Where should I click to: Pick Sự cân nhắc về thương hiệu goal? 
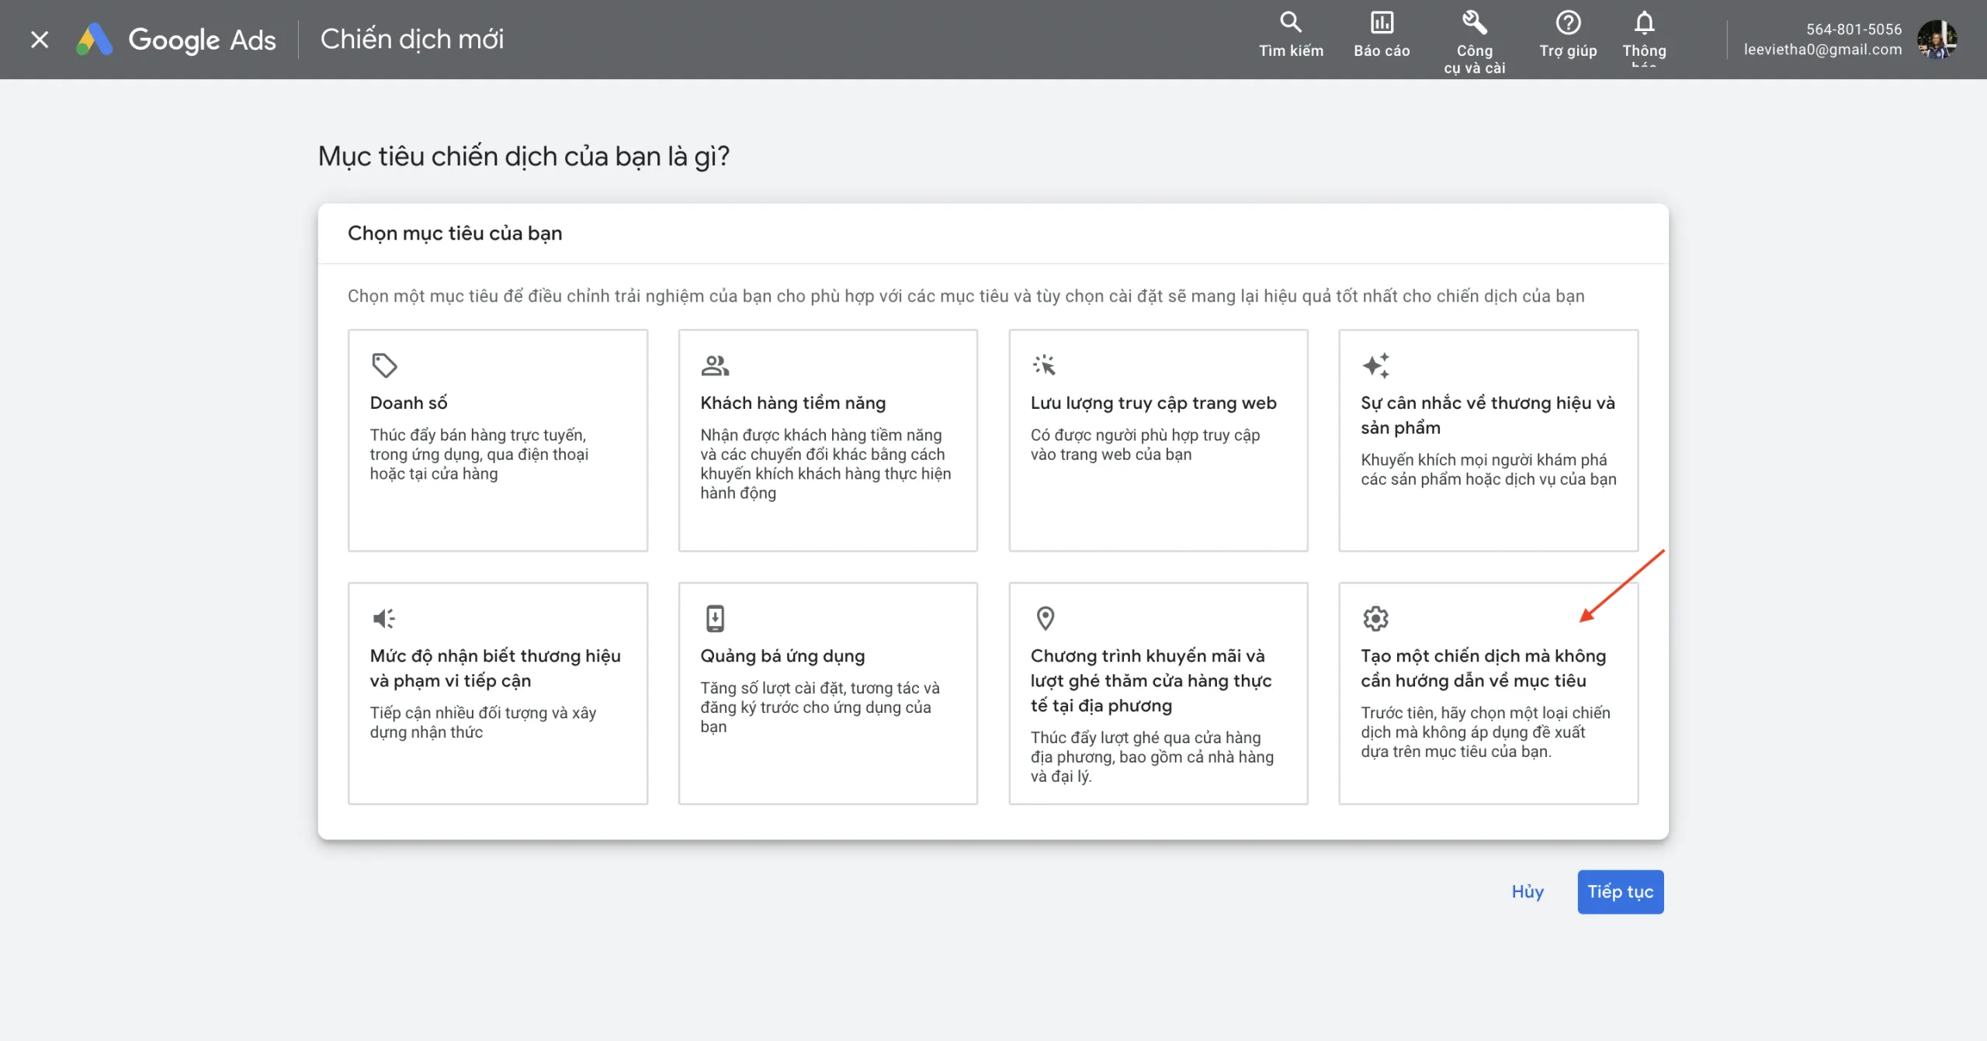coord(1488,440)
